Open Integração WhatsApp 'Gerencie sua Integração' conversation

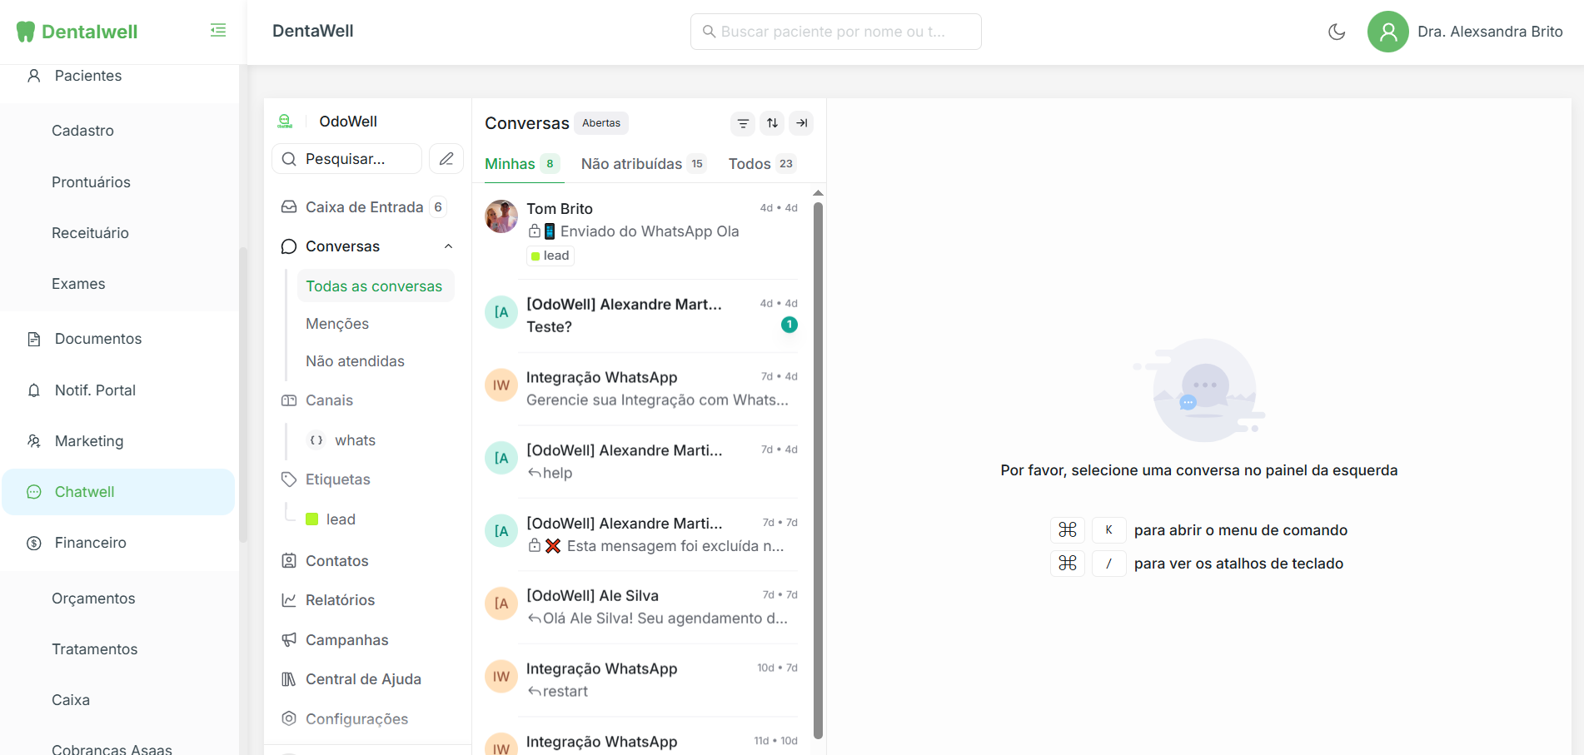click(641, 389)
